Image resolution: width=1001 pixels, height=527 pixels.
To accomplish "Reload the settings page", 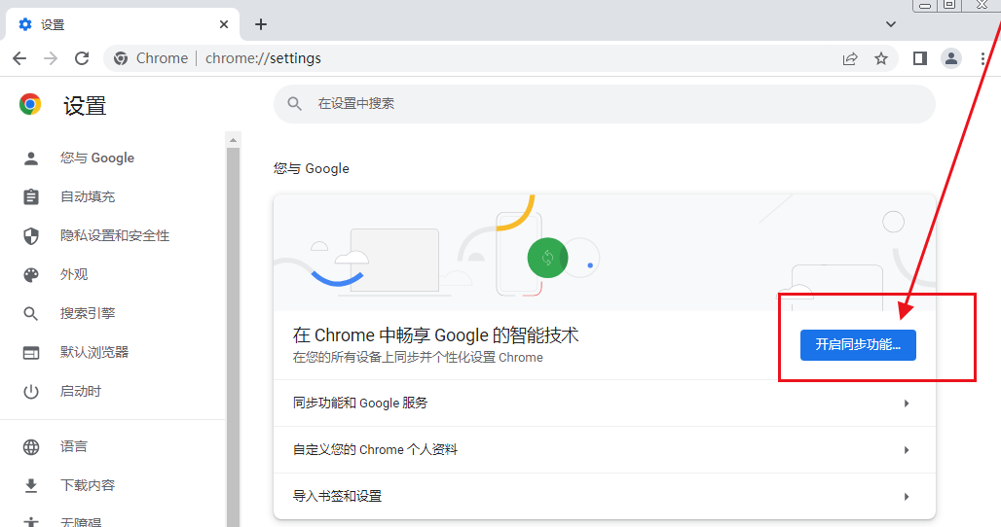I will 82,58.
